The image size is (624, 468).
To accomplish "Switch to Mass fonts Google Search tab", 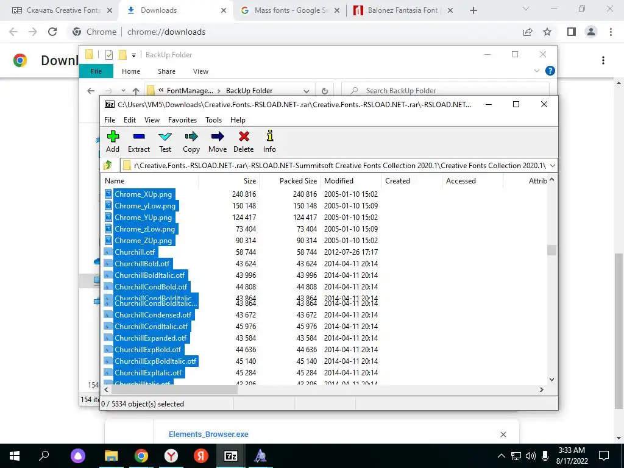I will coord(291,10).
